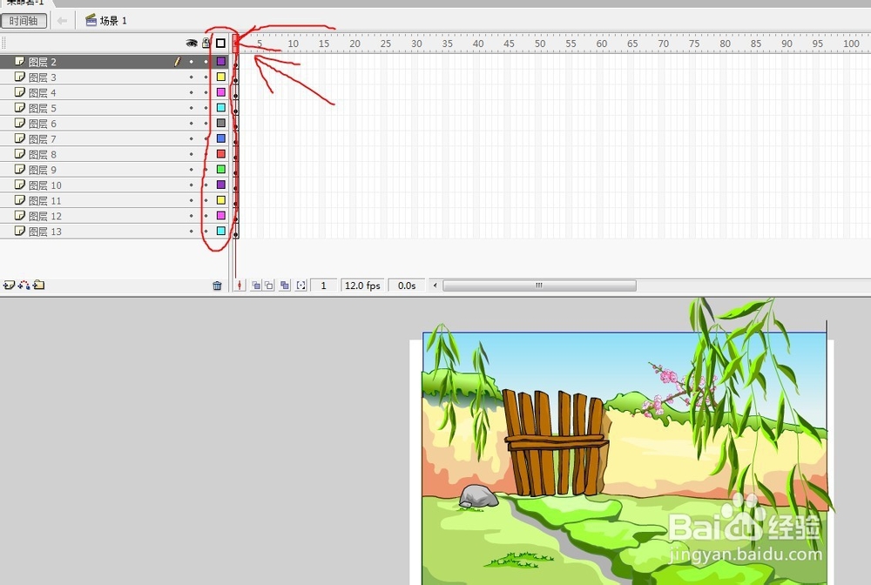Click the 12.0 fps frame rate box
Viewport: 871px width, 585px height.
point(362,286)
